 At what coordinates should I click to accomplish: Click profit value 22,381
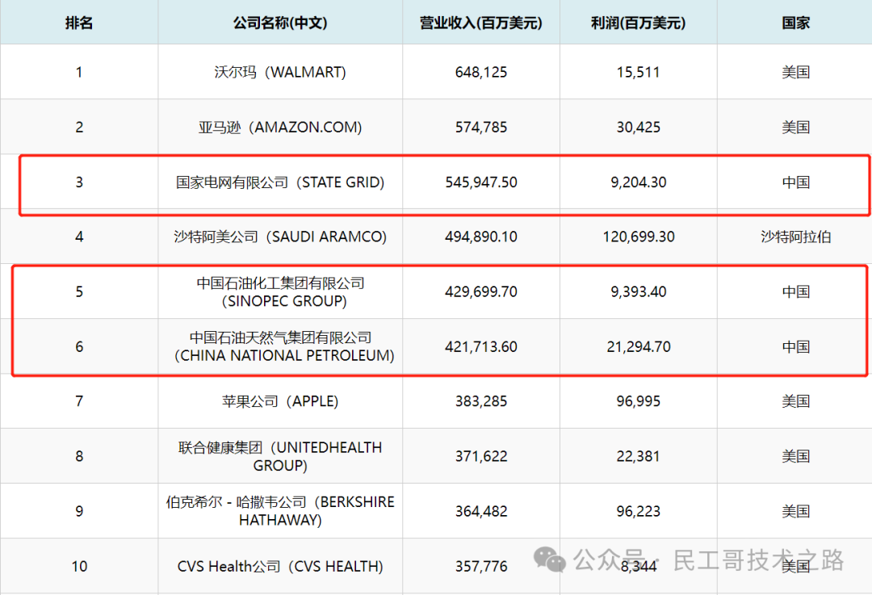click(638, 456)
